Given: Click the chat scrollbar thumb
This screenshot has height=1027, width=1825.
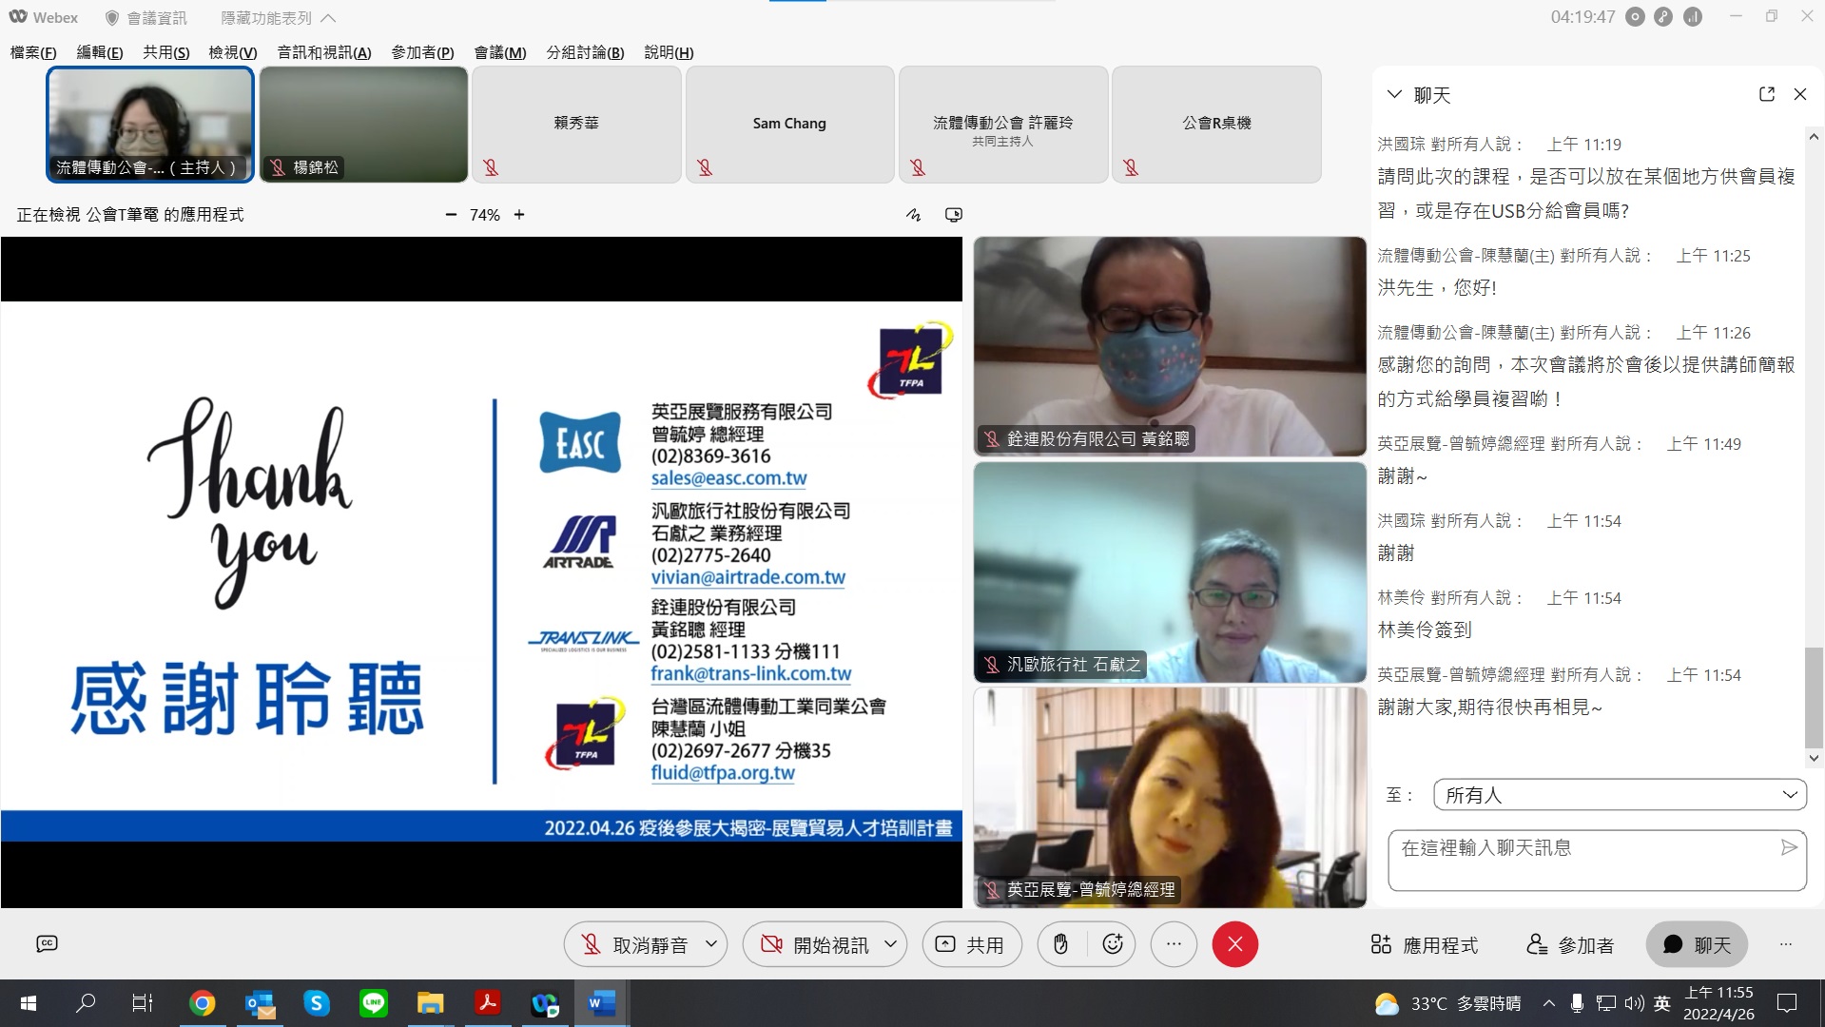Looking at the screenshot, I should [1814, 696].
